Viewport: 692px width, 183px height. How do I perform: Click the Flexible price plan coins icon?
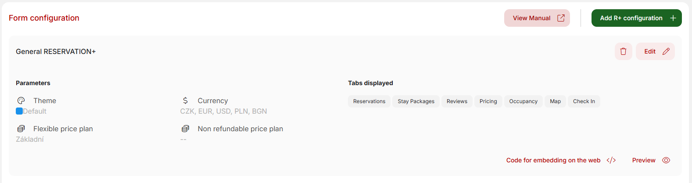click(21, 129)
